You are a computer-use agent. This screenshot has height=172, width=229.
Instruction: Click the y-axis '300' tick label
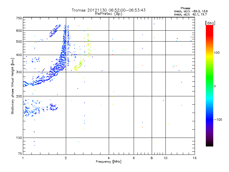pos(19,72)
